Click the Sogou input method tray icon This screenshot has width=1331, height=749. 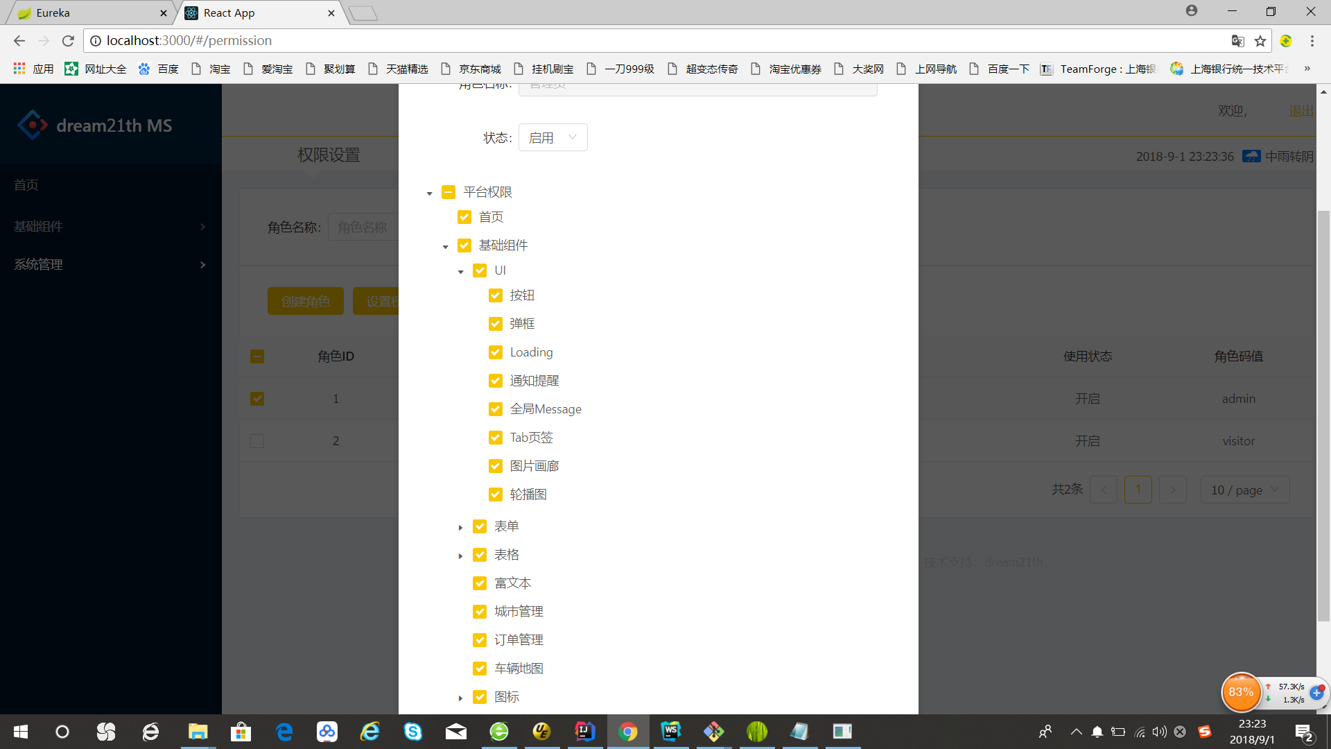tap(1205, 732)
